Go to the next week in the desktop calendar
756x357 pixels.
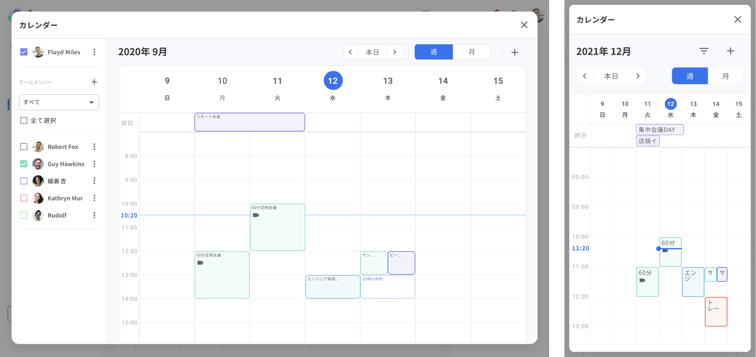tap(395, 52)
